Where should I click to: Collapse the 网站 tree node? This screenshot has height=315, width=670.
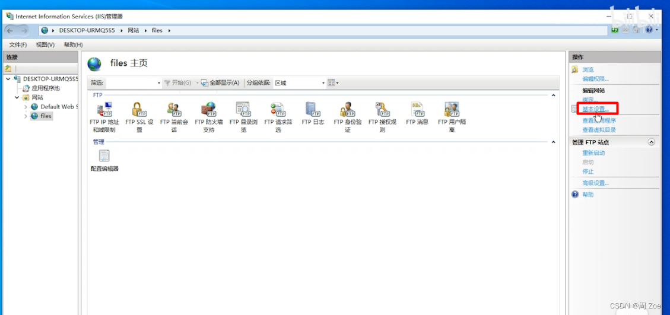17,97
